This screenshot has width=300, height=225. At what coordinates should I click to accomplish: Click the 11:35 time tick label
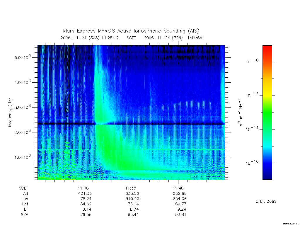(131, 188)
